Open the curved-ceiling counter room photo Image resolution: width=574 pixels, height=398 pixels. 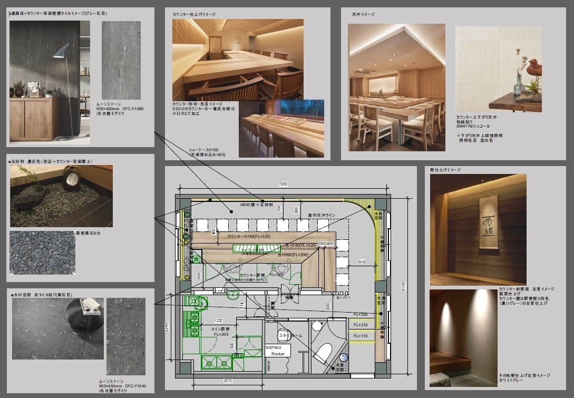tap(238, 60)
